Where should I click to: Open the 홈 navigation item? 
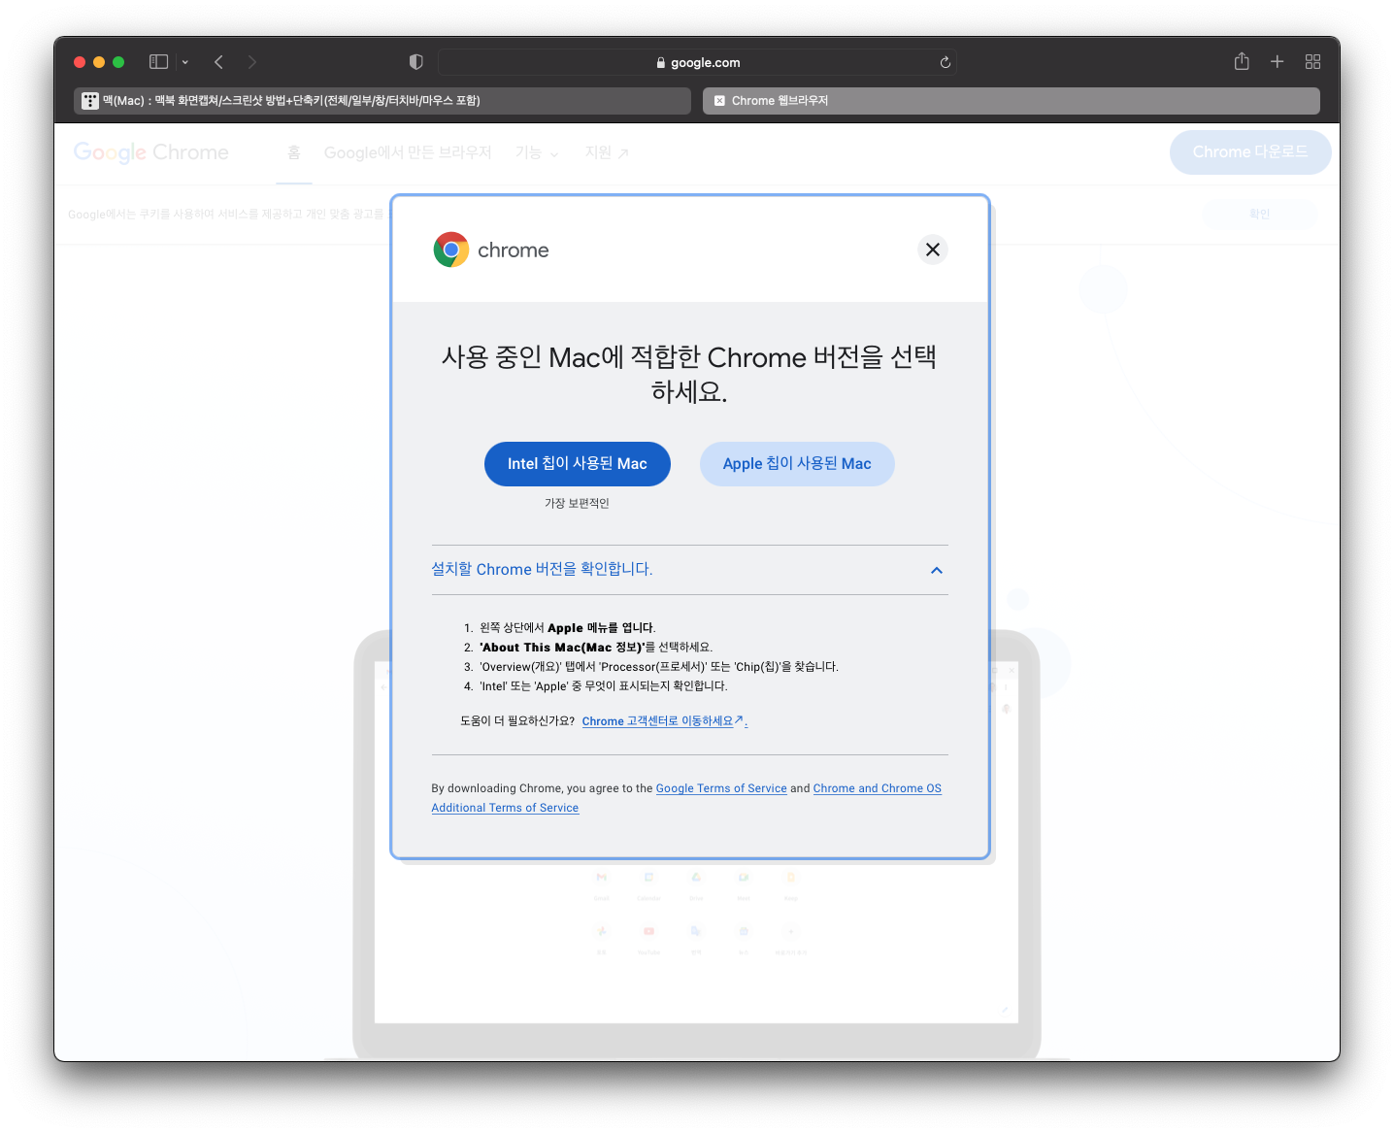tap(294, 152)
